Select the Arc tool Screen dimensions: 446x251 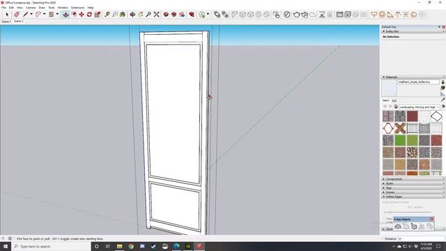pos(38,14)
